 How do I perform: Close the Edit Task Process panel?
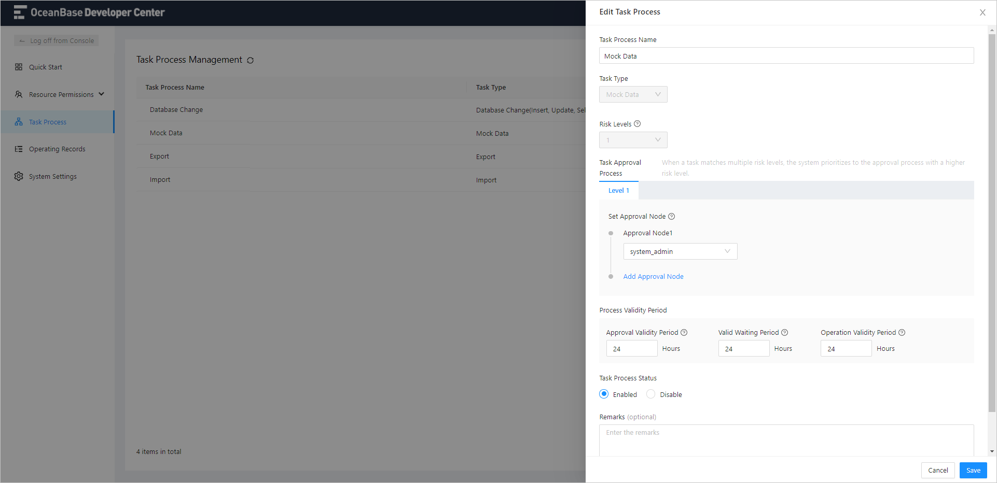click(x=982, y=12)
